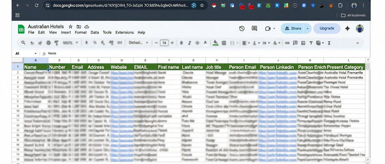
Task: Star the Australian Hotels document
Action: 71,27
